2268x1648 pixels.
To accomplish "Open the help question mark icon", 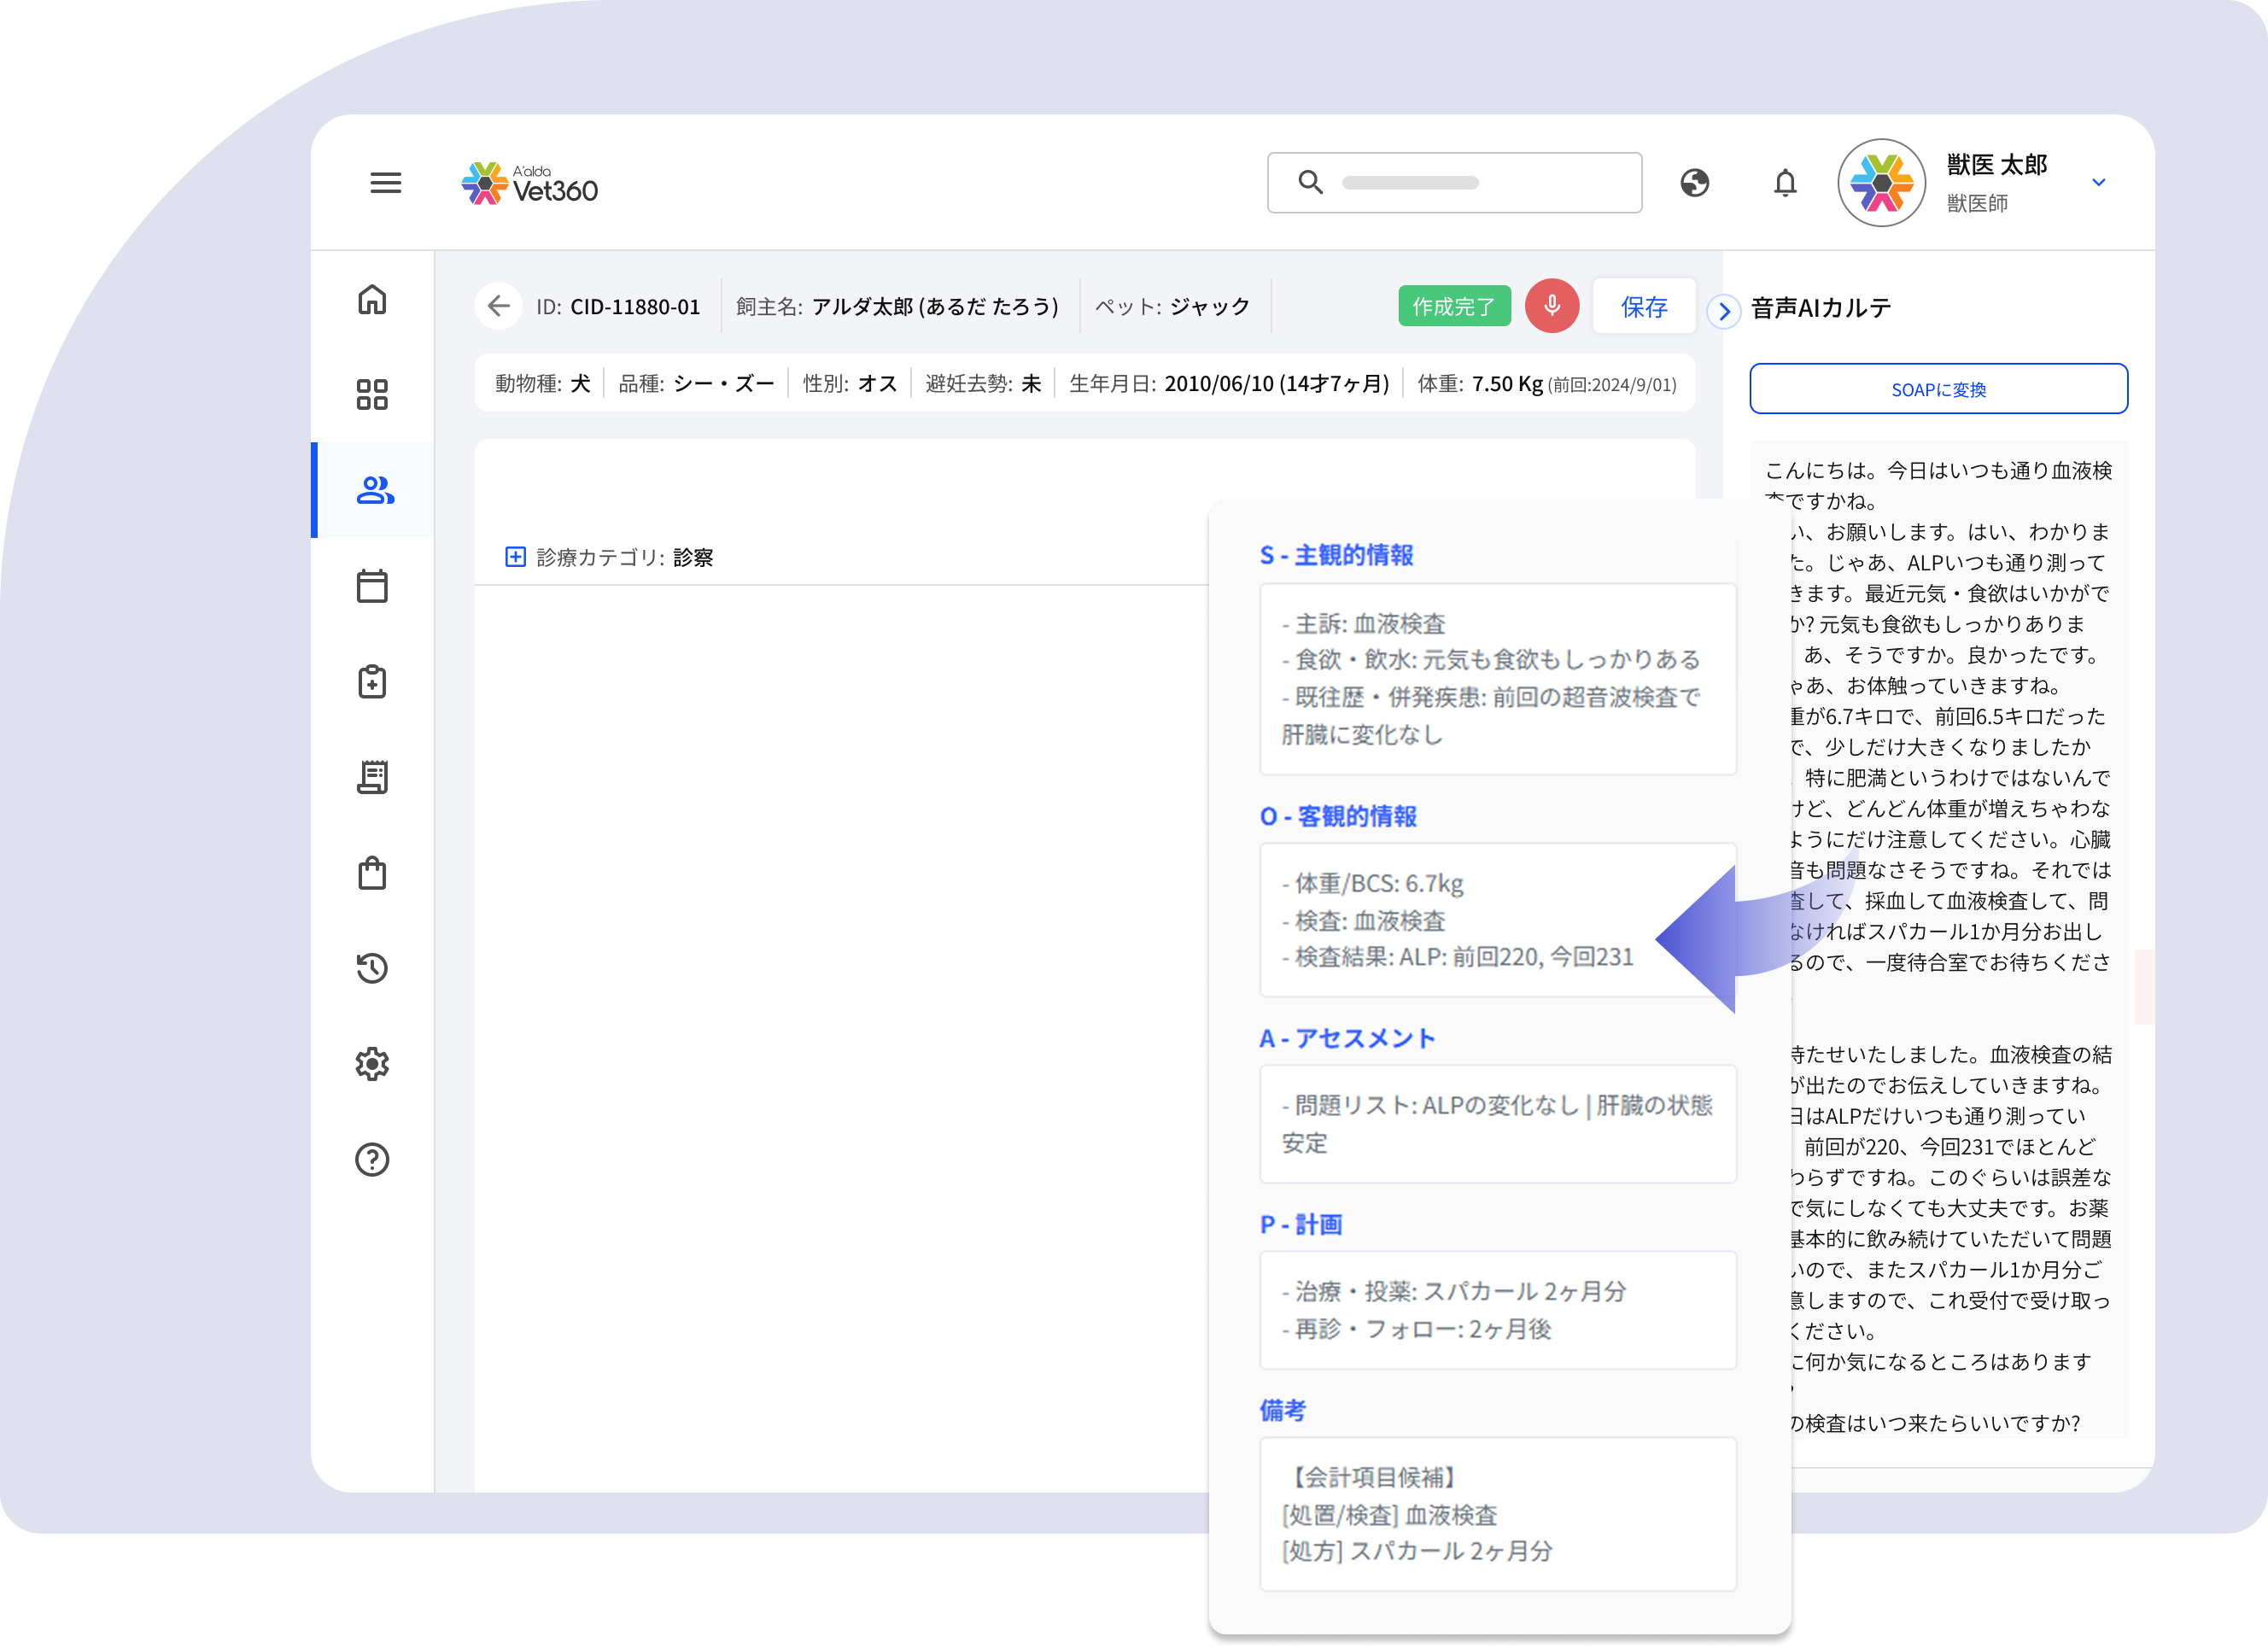I will (x=372, y=1160).
